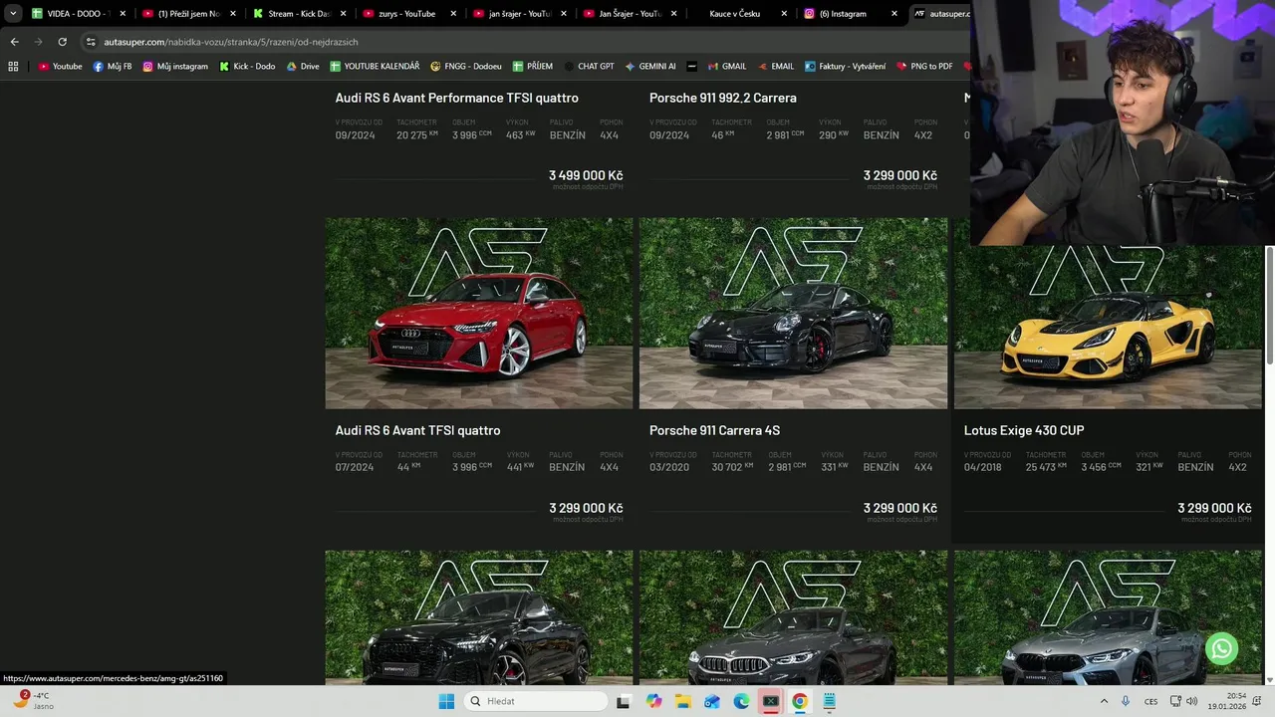
Task: Open Porsche 911 Carrera 4S title link
Action: (714, 430)
